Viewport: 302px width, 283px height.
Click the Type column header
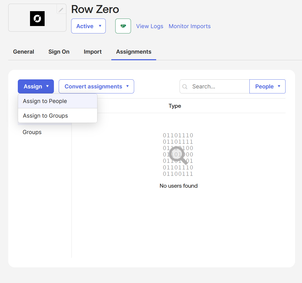click(x=175, y=106)
